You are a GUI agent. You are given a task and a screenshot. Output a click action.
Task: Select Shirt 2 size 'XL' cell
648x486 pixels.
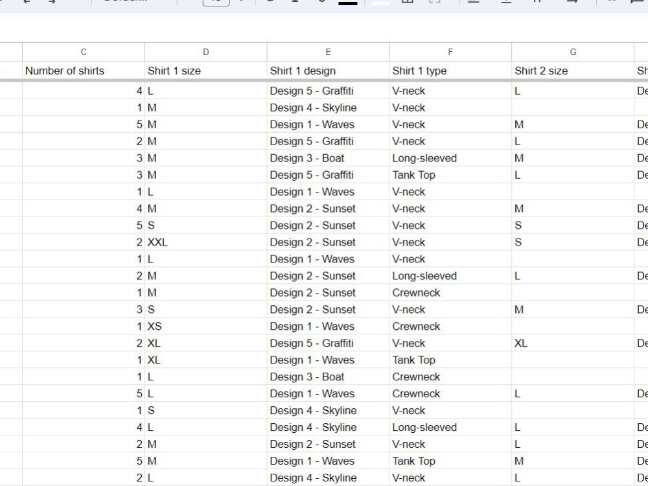pos(573,343)
